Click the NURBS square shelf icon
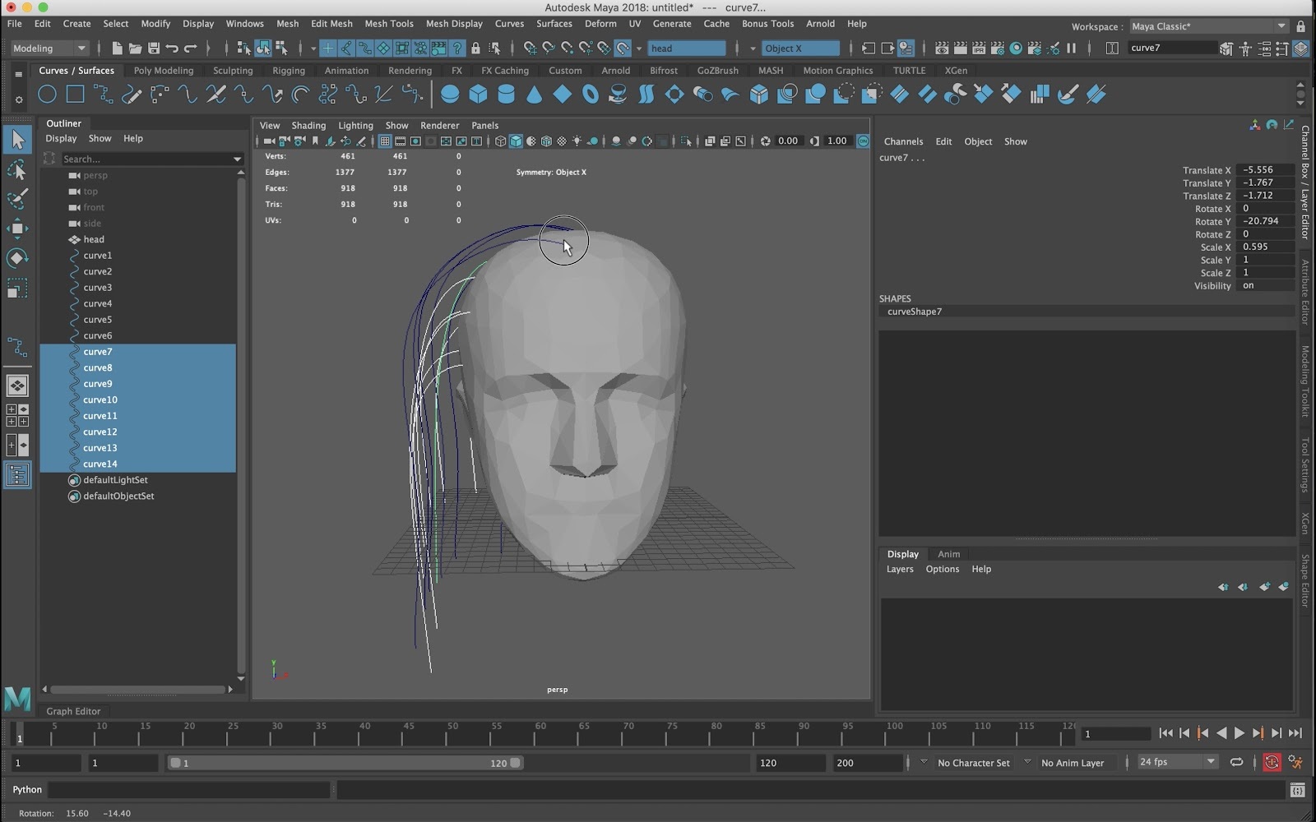 click(x=75, y=95)
